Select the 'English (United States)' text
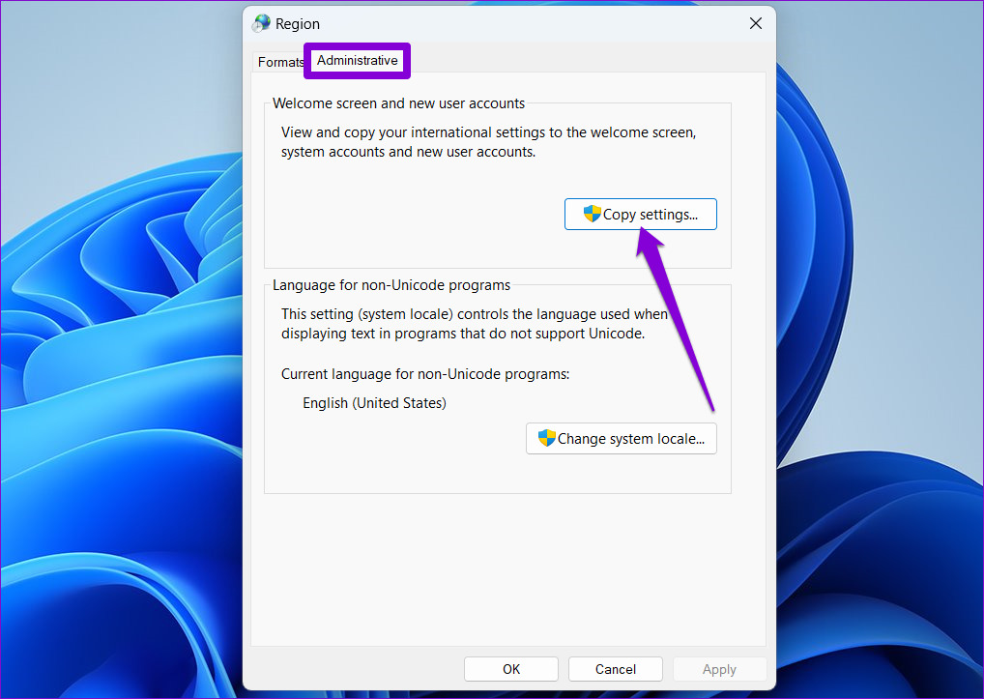This screenshot has height=699, width=984. pyautogui.click(x=374, y=403)
